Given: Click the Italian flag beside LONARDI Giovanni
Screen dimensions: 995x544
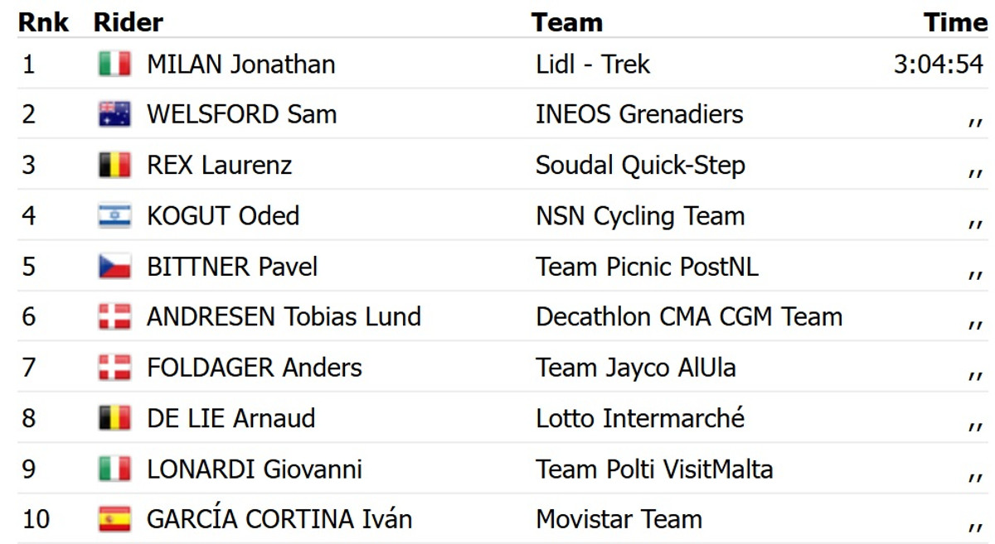Looking at the screenshot, I should tap(114, 469).
